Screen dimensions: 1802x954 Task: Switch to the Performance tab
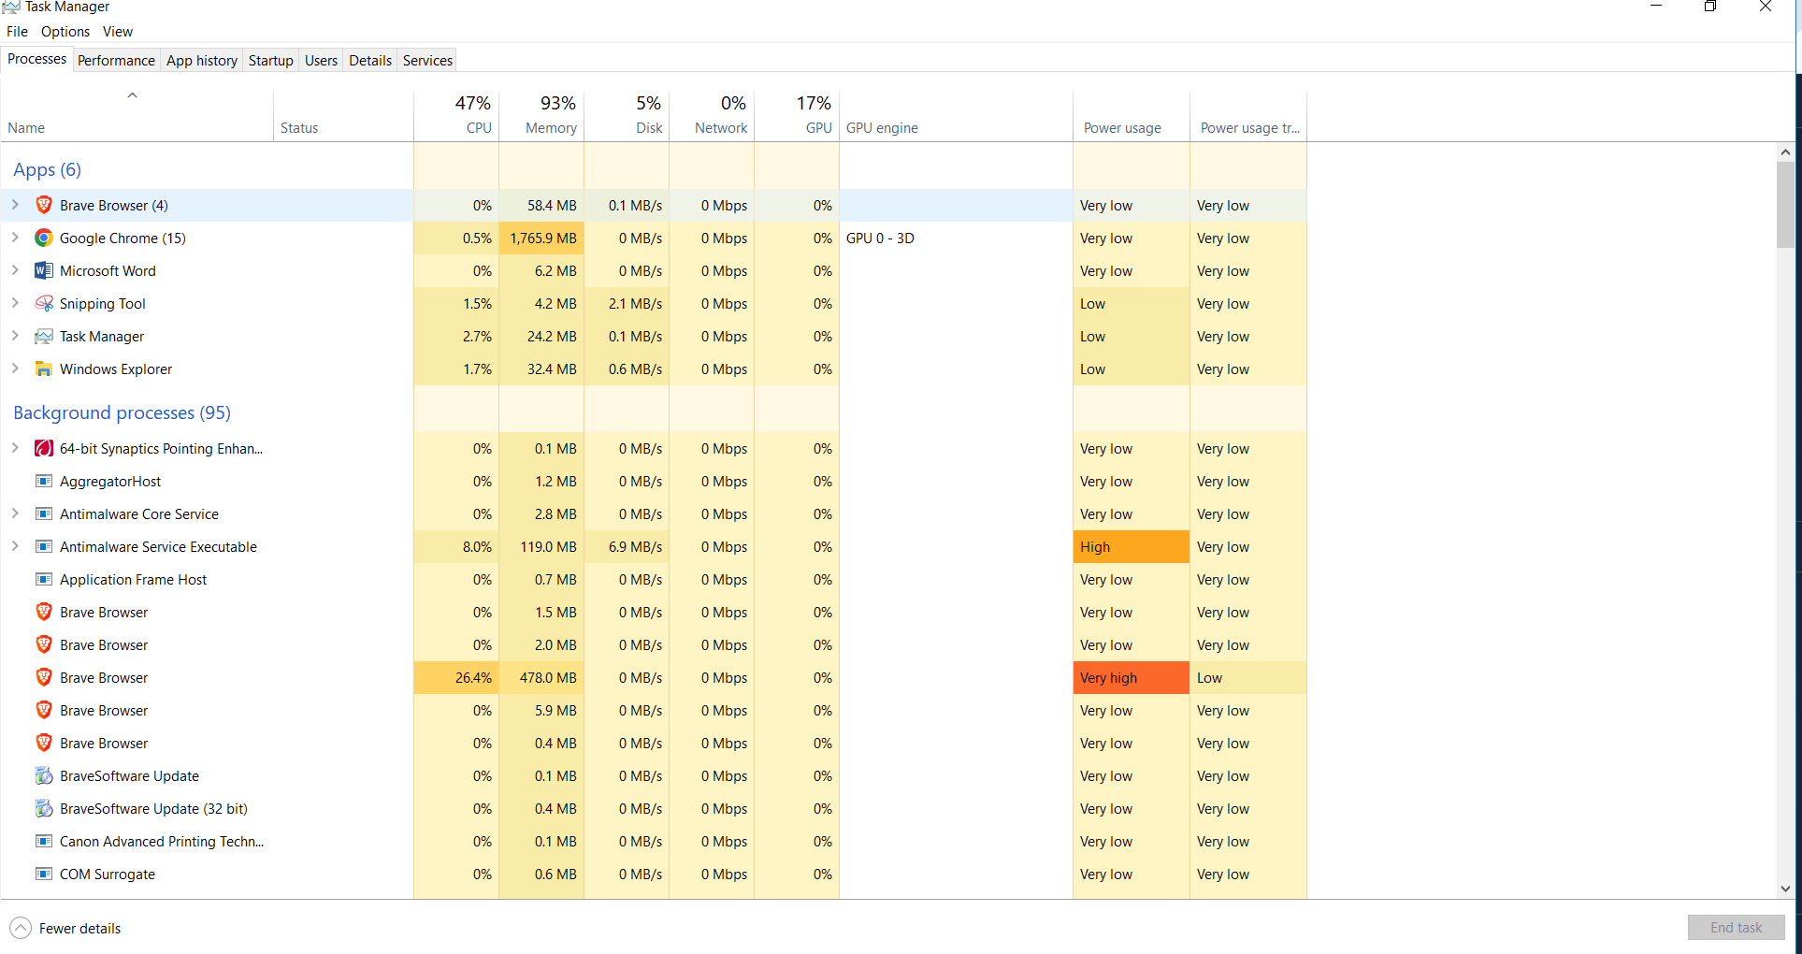click(x=116, y=60)
